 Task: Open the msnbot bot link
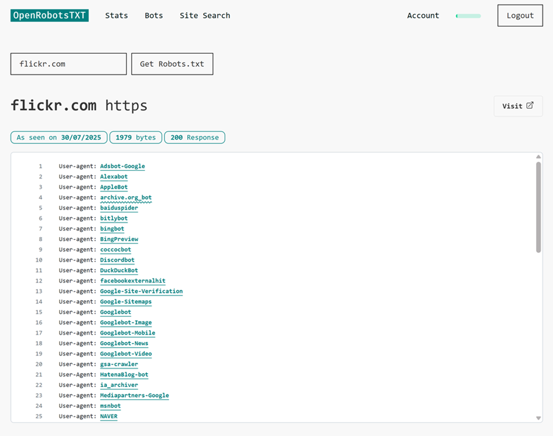coord(111,406)
